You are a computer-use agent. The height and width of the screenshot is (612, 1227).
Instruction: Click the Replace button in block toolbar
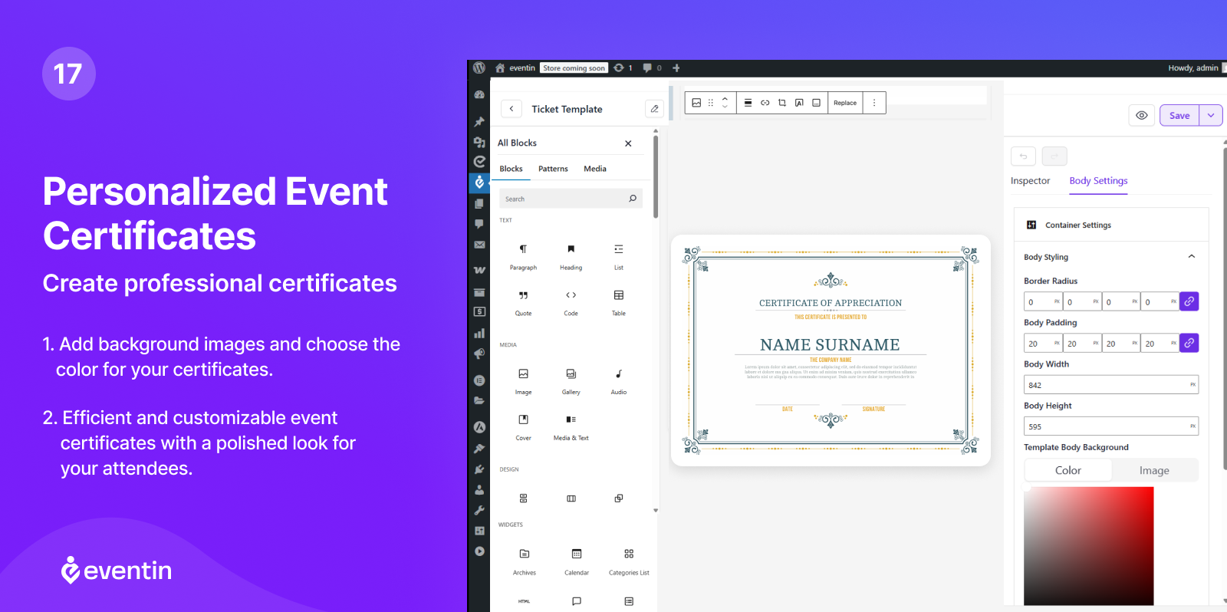click(845, 103)
